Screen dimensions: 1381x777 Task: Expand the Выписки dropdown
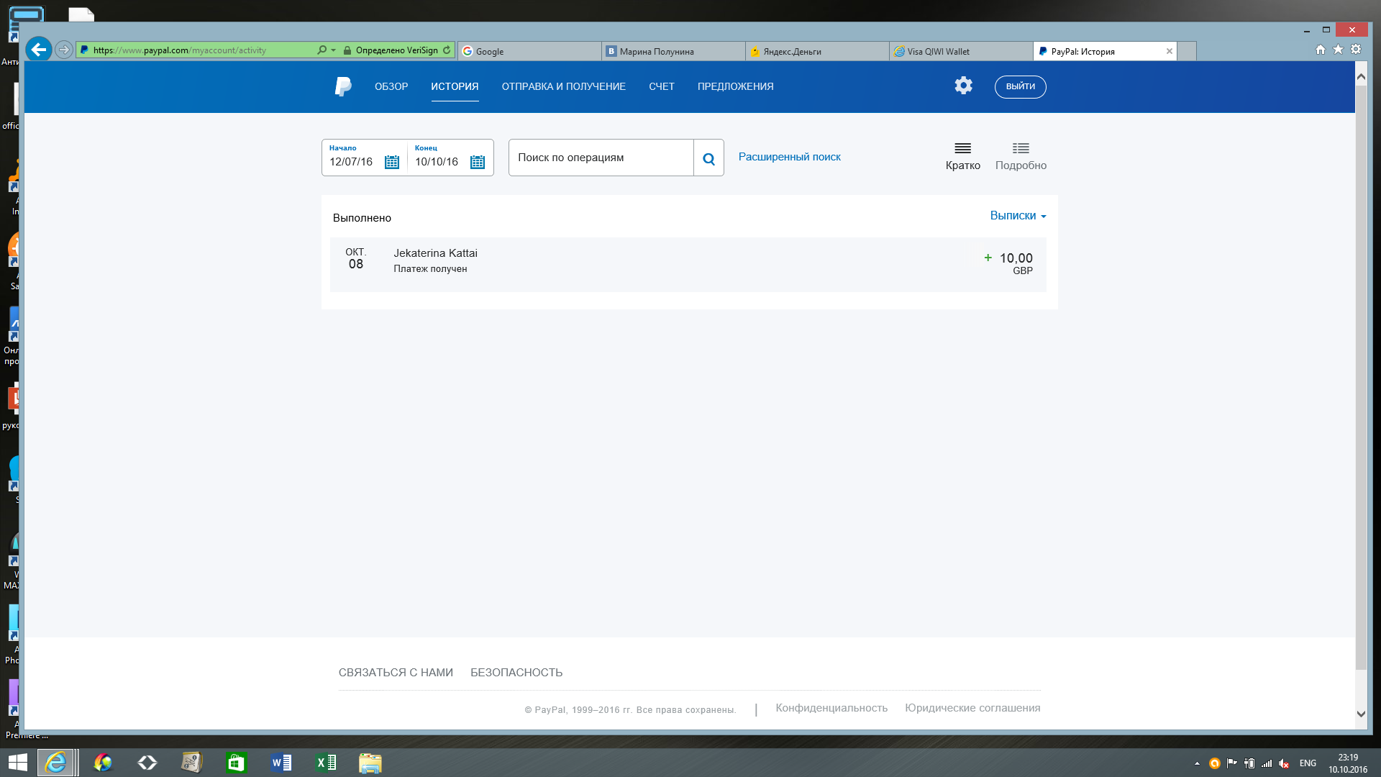point(1018,216)
